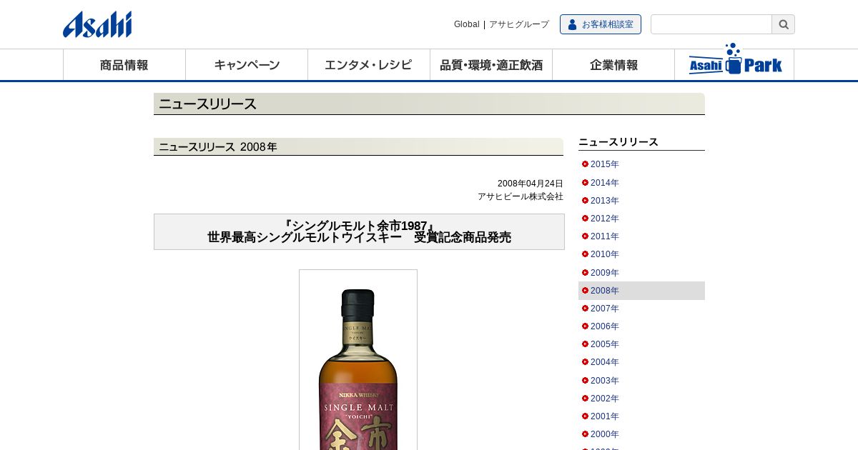Focus the site search input field
This screenshot has width=858, height=450.
coord(711,24)
